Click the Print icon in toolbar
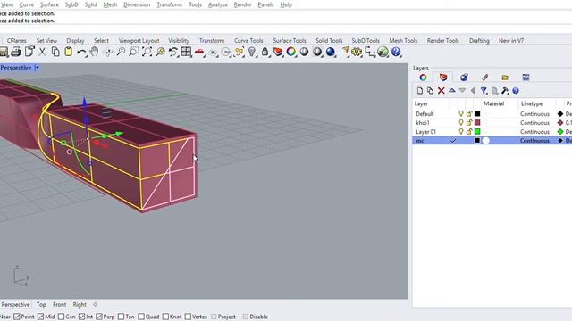 16,52
